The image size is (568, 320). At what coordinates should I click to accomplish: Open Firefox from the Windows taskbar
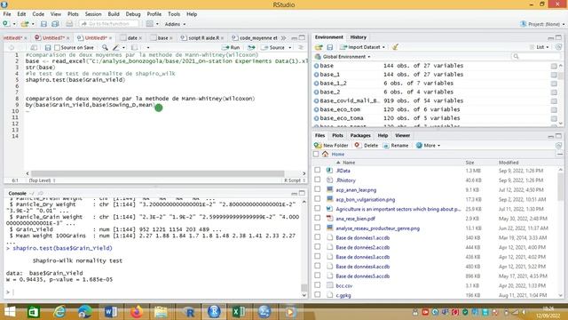[x=137, y=312]
